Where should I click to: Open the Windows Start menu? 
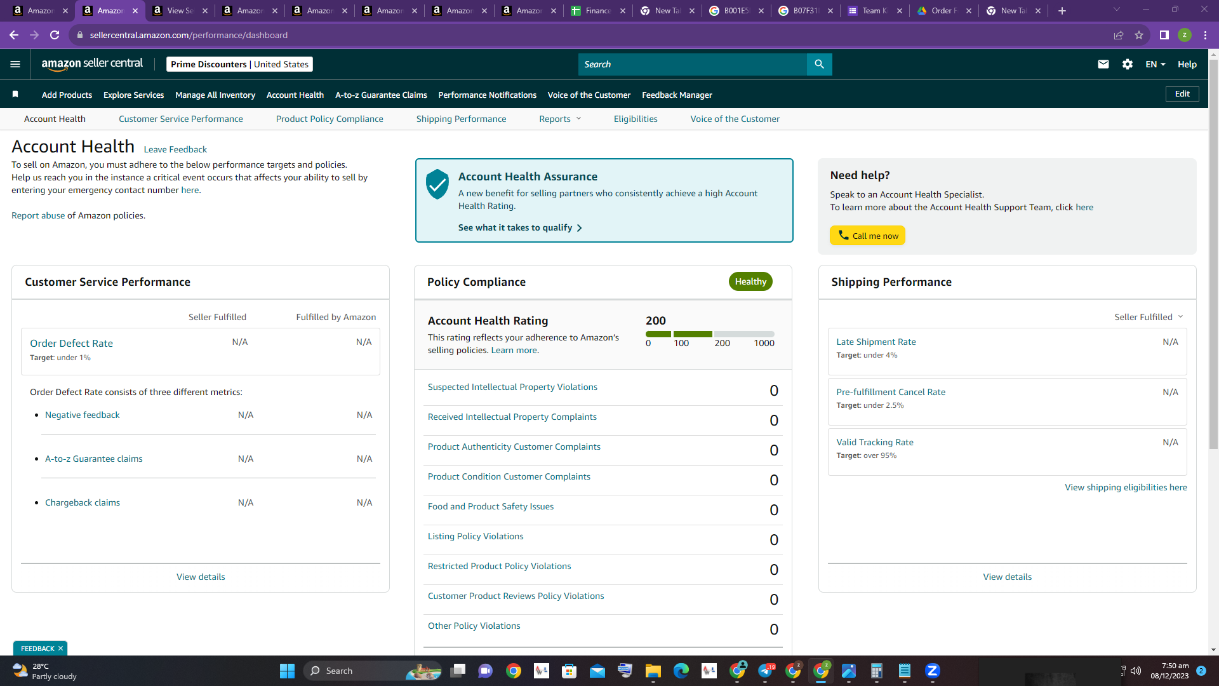287,671
